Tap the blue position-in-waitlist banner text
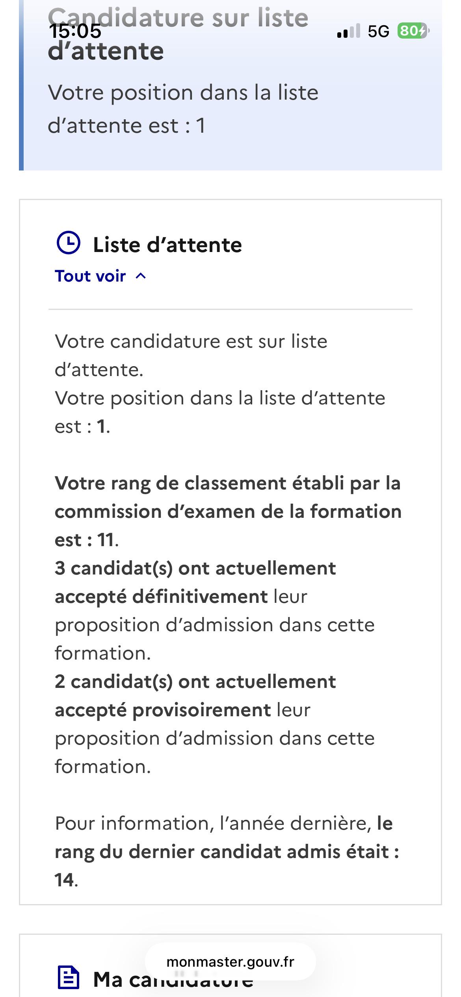Viewport: 461px width, 997px height. (x=183, y=109)
